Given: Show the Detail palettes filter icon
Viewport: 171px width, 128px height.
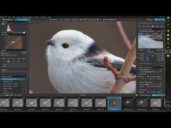Looking at the screenshot, I should click(x=148, y=26).
